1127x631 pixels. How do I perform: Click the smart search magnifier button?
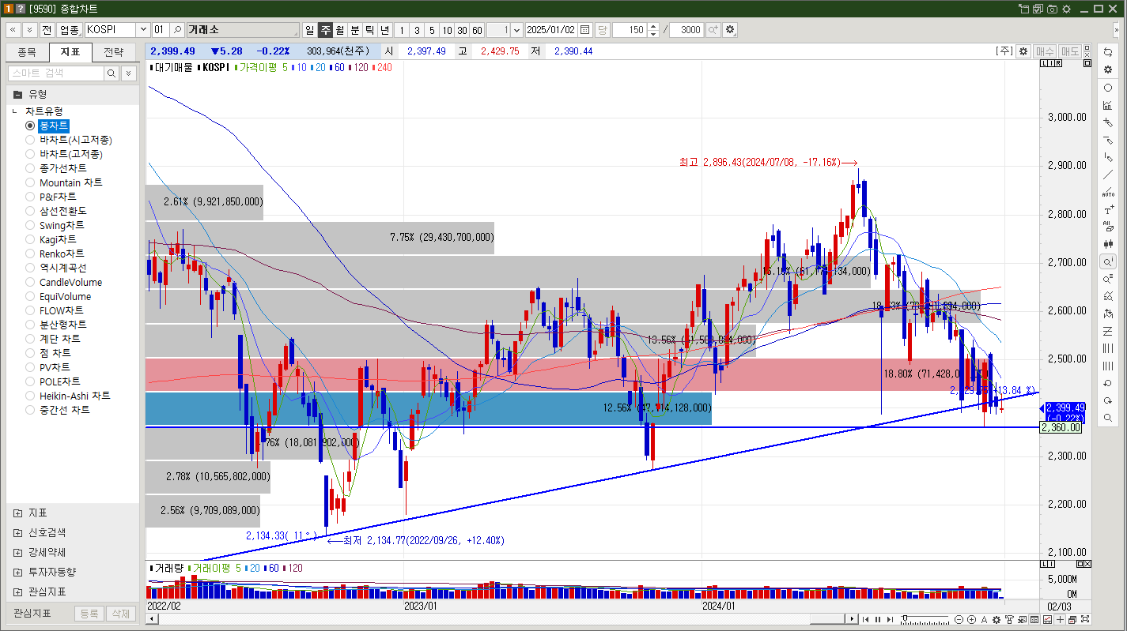point(112,73)
